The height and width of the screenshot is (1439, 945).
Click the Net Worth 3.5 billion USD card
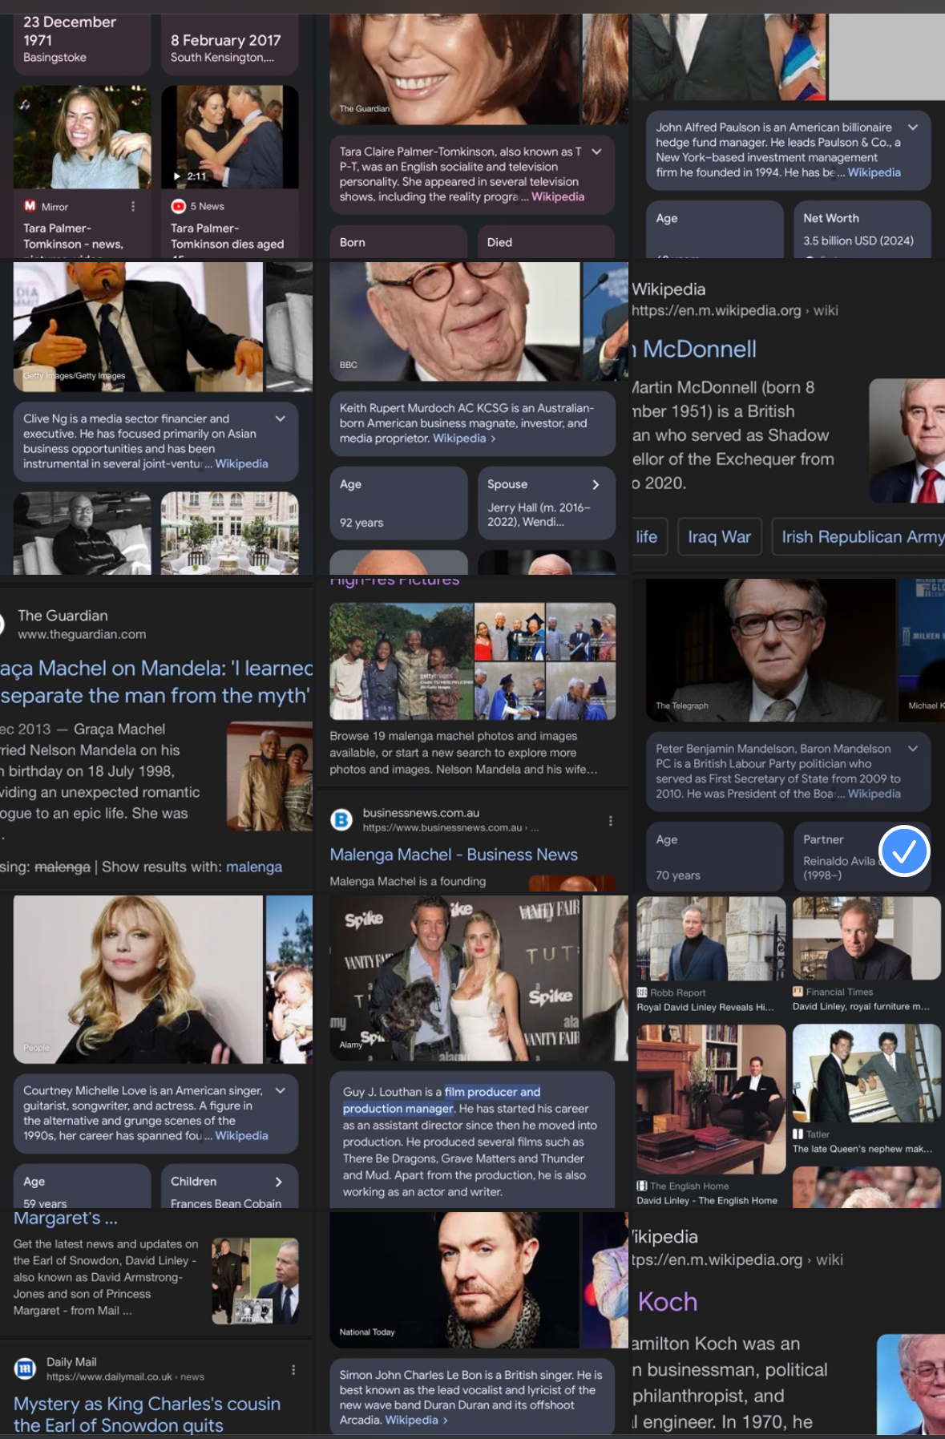(x=862, y=229)
